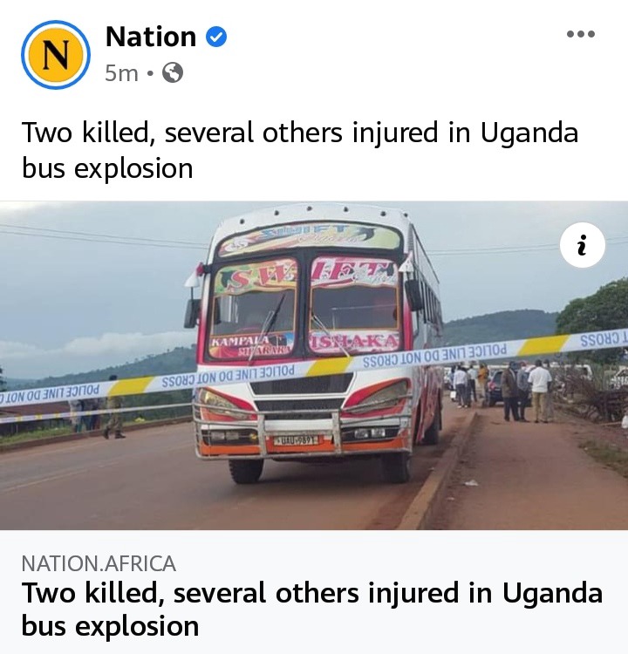Click the ISHAKA sign on the bus windshield
628x654 pixels.
coord(354,343)
